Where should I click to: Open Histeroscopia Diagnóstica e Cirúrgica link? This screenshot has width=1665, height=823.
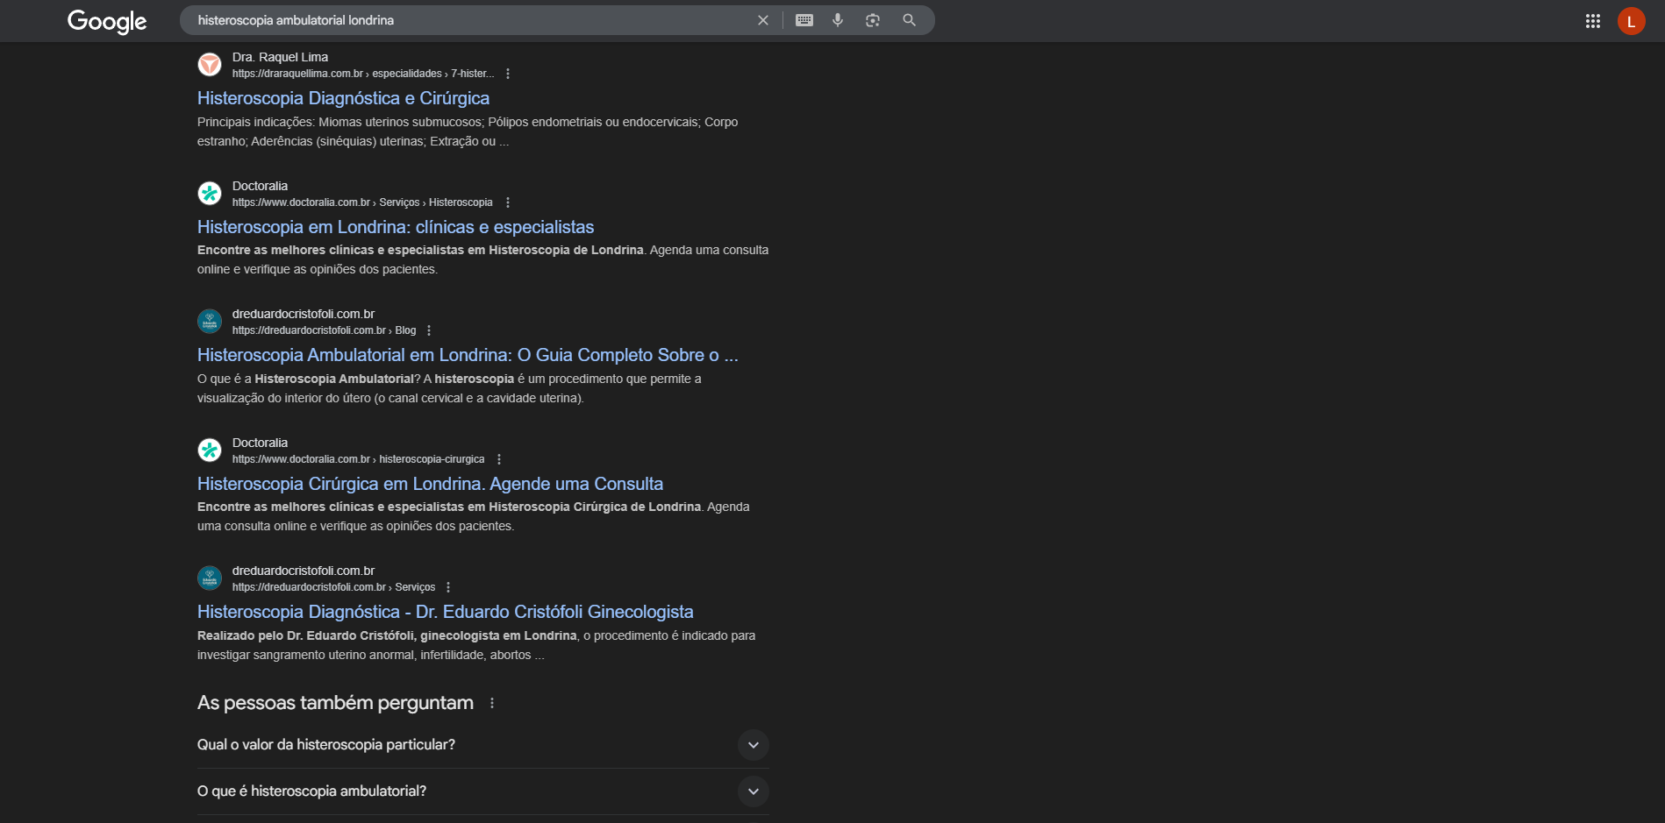point(343,98)
